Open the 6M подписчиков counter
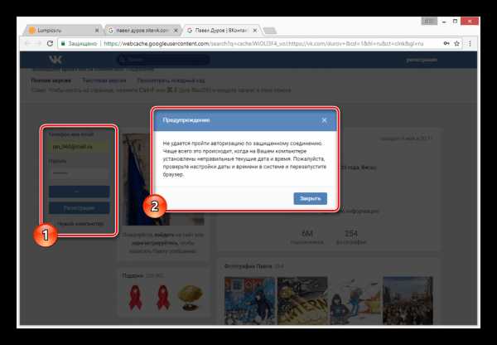This screenshot has height=345, width=497. (306, 237)
